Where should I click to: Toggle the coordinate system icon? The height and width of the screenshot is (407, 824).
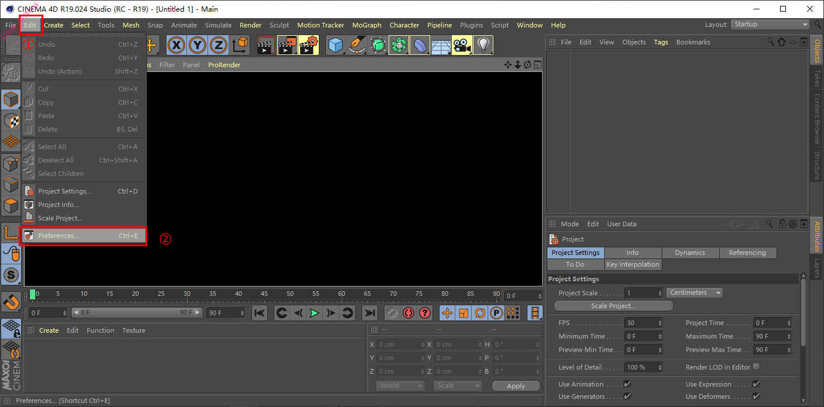tap(240, 45)
